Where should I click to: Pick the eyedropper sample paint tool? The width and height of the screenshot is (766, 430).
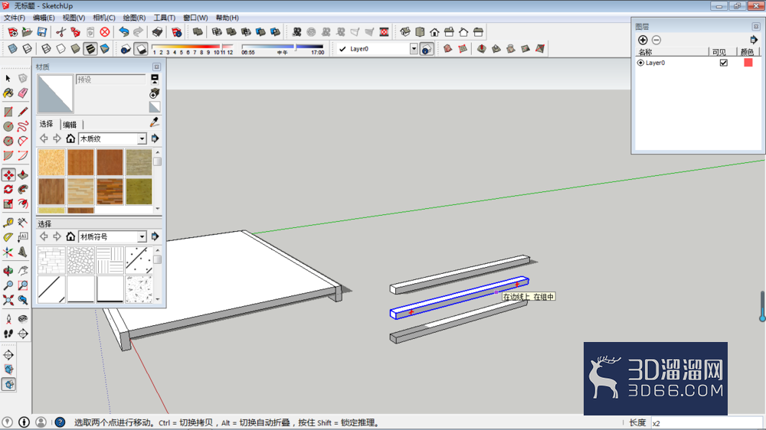pyautogui.click(x=155, y=122)
